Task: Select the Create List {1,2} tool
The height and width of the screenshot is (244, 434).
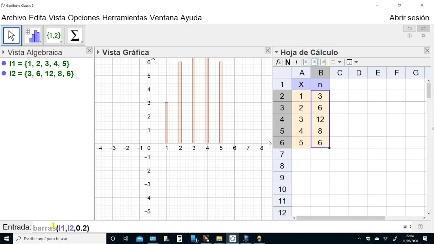Action: click(54, 35)
